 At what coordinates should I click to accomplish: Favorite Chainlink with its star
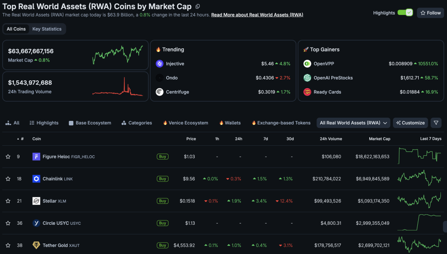tap(8, 179)
